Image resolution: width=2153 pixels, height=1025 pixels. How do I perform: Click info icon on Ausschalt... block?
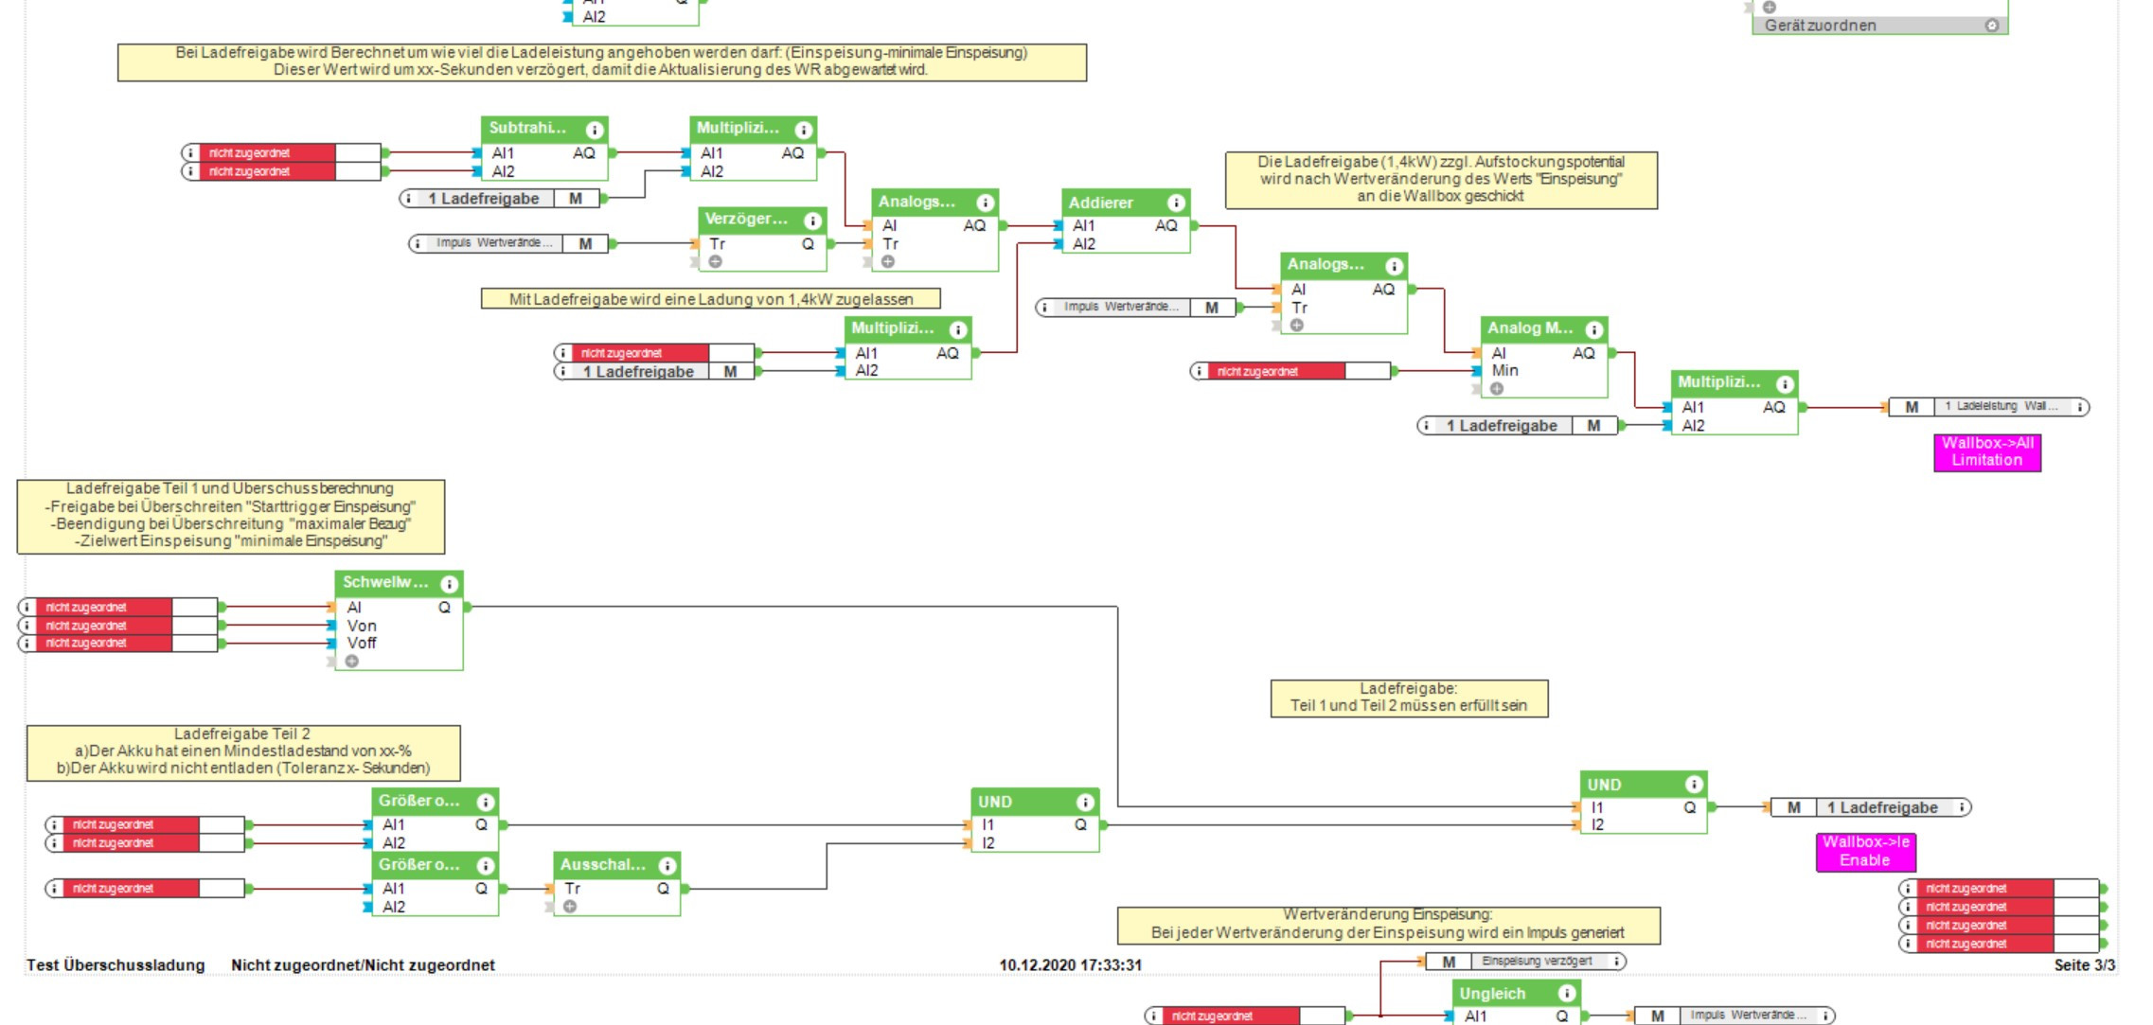[x=667, y=866]
